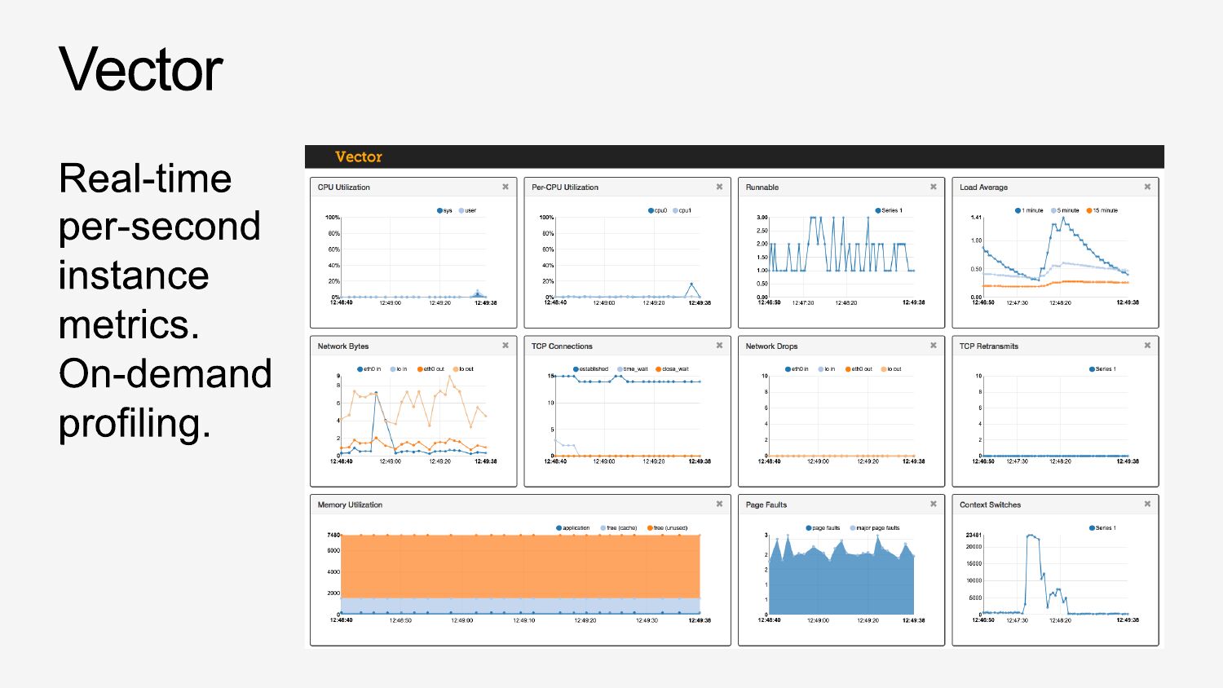Click the TCP Retransmits panel title
The image size is (1223, 688).
[988, 346]
